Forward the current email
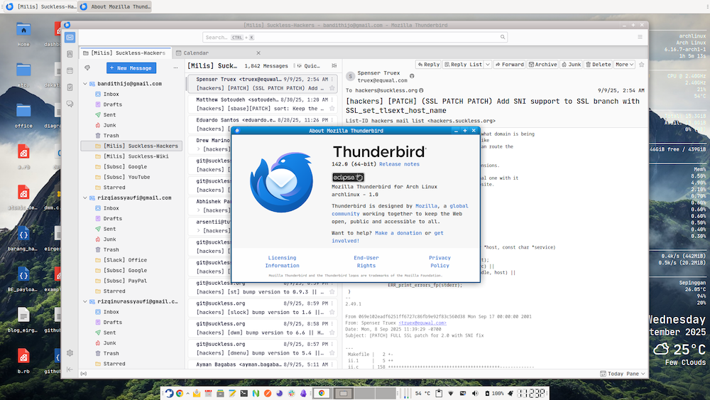Screen dimensions: 710x400 coord(509,65)
